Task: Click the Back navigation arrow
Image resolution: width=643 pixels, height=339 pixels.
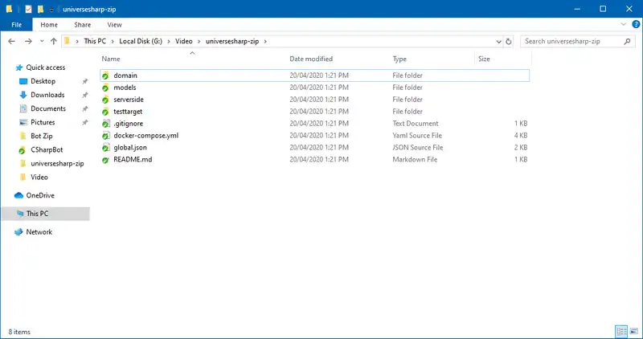Action: coord(10,40)
